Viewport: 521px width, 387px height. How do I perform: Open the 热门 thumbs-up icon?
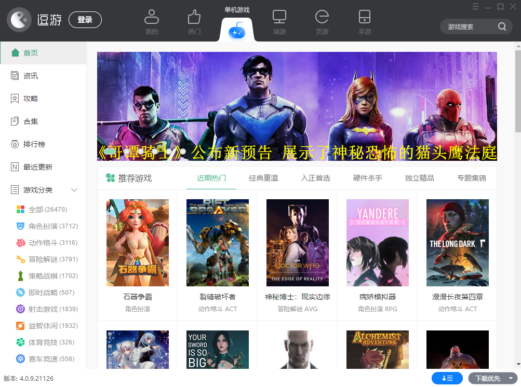click(x=194, y=18)
